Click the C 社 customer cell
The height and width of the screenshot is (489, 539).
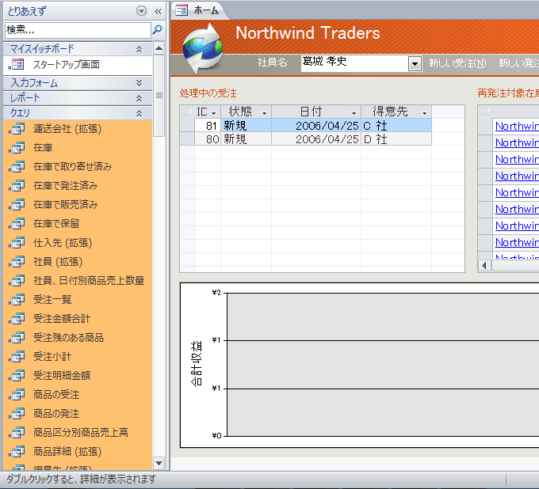pos(396,126)
